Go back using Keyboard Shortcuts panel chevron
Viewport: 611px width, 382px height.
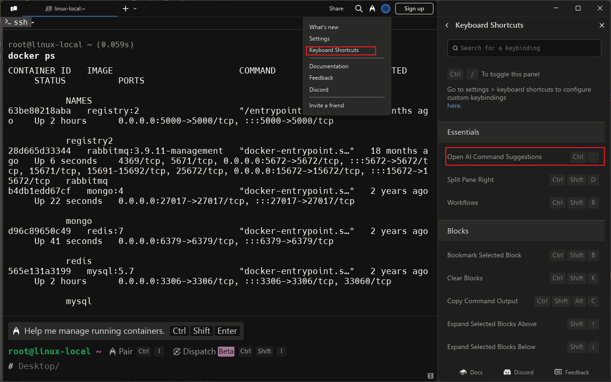pyautogui.click(x=447, y=25)
